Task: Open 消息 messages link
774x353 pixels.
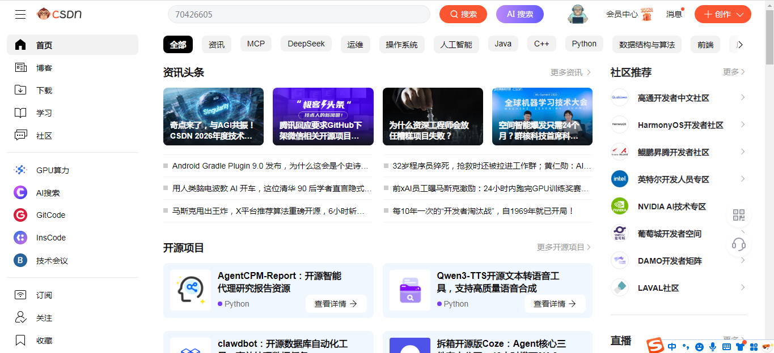Action: (674, 14)
